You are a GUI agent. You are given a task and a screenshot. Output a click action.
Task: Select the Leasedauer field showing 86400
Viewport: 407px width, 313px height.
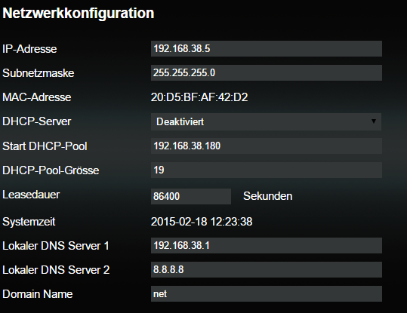coord(191,196)
